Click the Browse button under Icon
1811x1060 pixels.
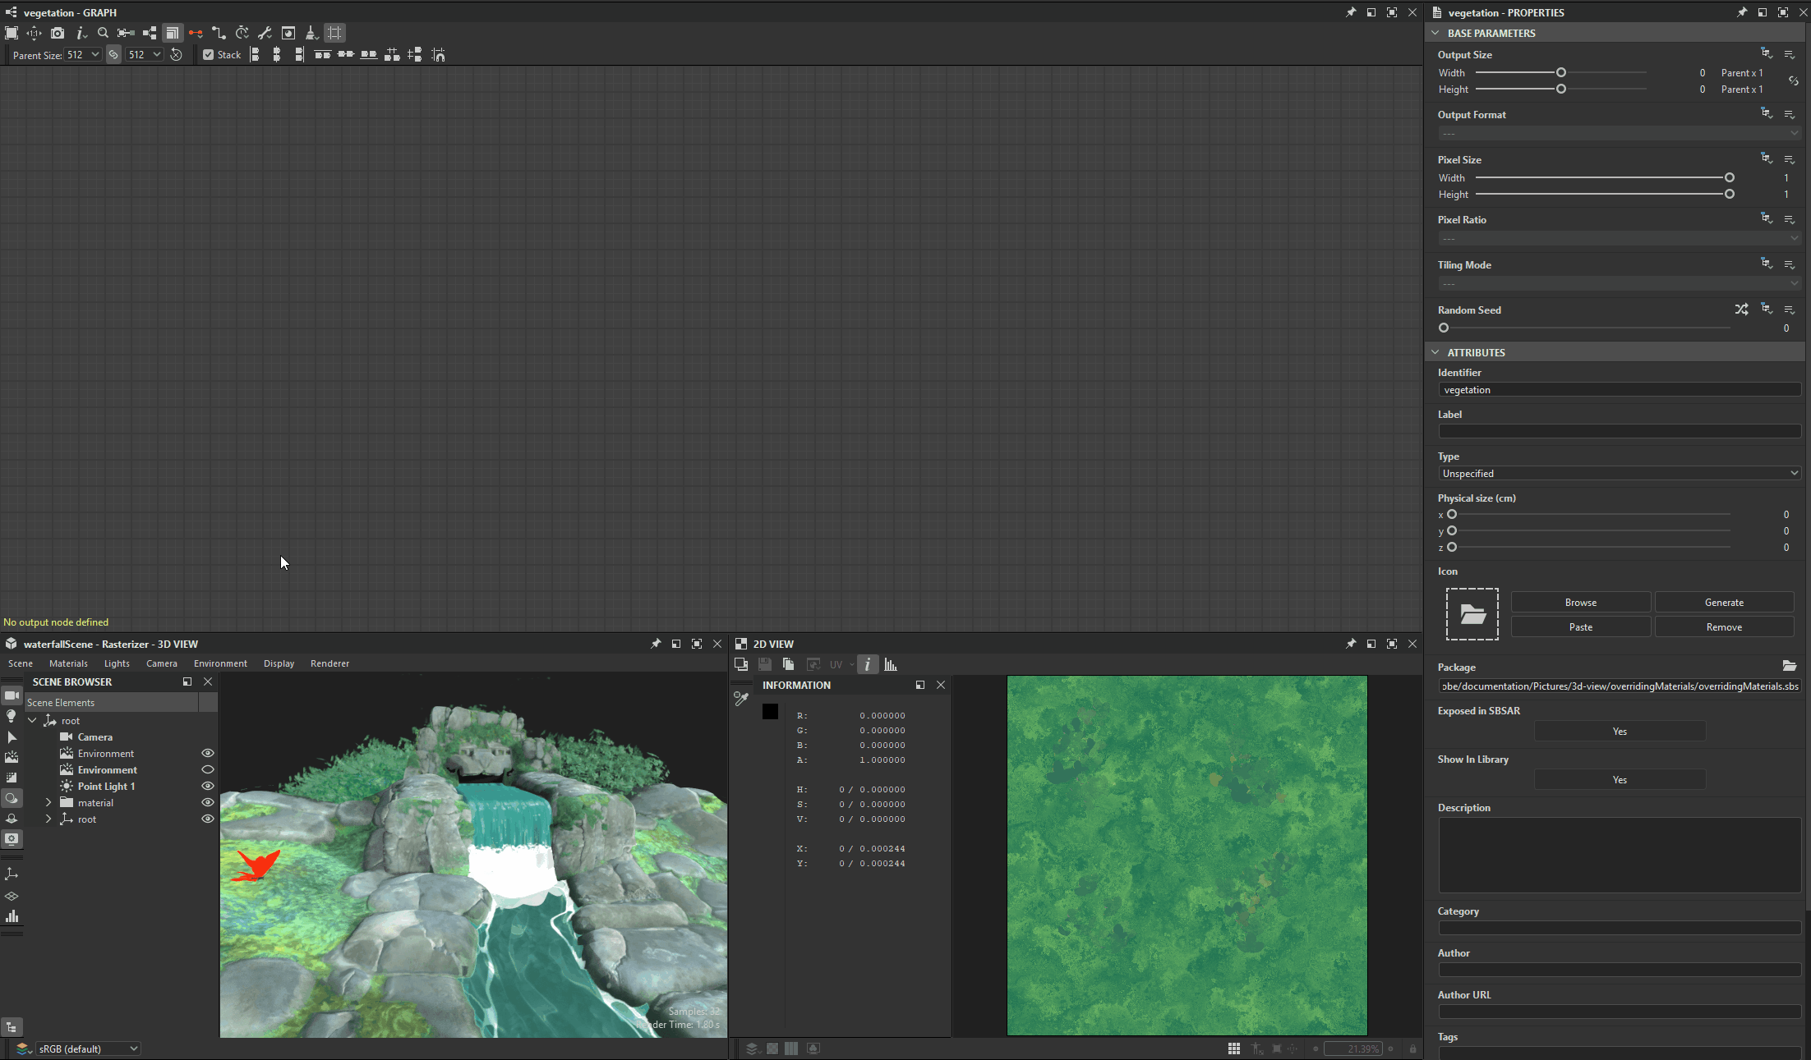click(1580, 602)
